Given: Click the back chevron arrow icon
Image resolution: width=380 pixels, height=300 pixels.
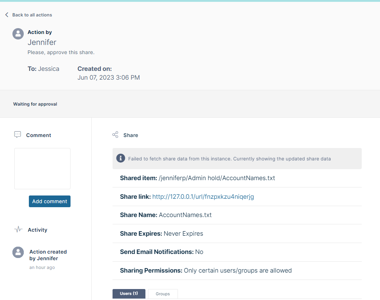Looking at the screenshot, I should pos(7,15).
